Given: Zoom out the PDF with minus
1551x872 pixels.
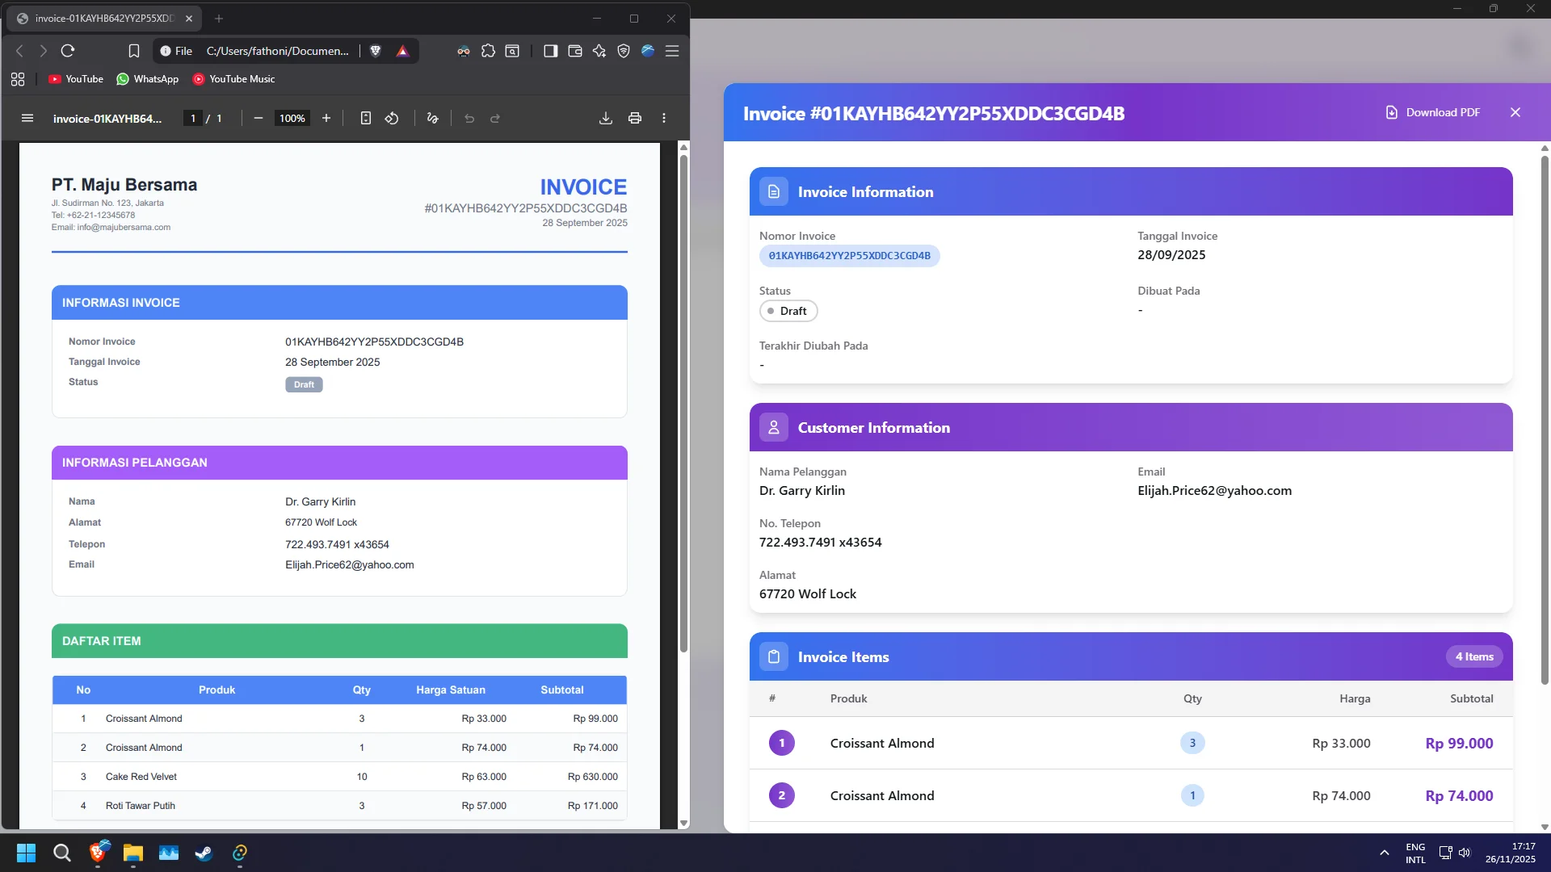Looking at the screenshot, I should coord(258,118).
